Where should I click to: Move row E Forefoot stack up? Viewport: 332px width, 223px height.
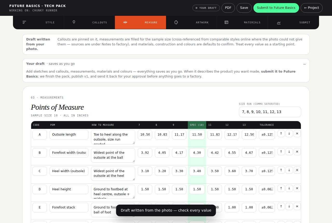(x=281, y=206)
